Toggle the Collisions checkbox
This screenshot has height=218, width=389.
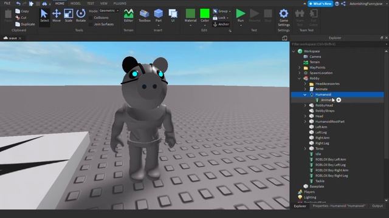tap(91, 18)
